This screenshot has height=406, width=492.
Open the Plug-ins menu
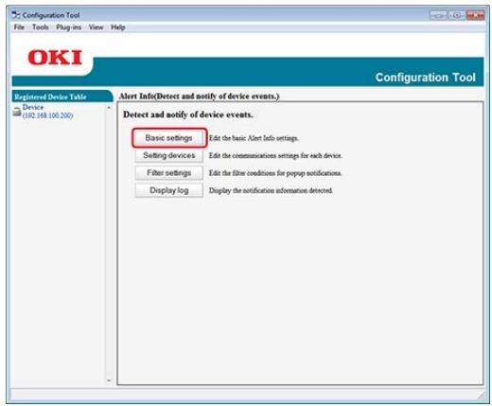69,27
